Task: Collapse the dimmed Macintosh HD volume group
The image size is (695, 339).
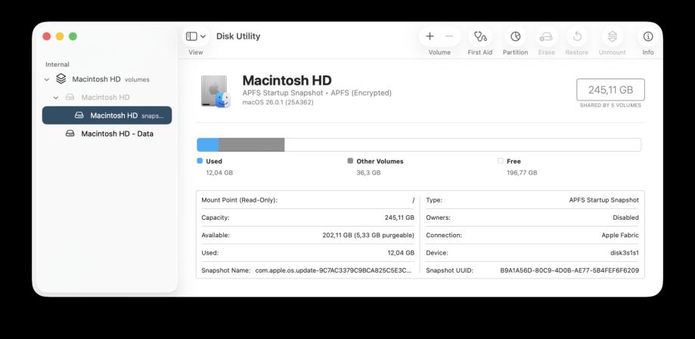Action: tap(55, 97)
